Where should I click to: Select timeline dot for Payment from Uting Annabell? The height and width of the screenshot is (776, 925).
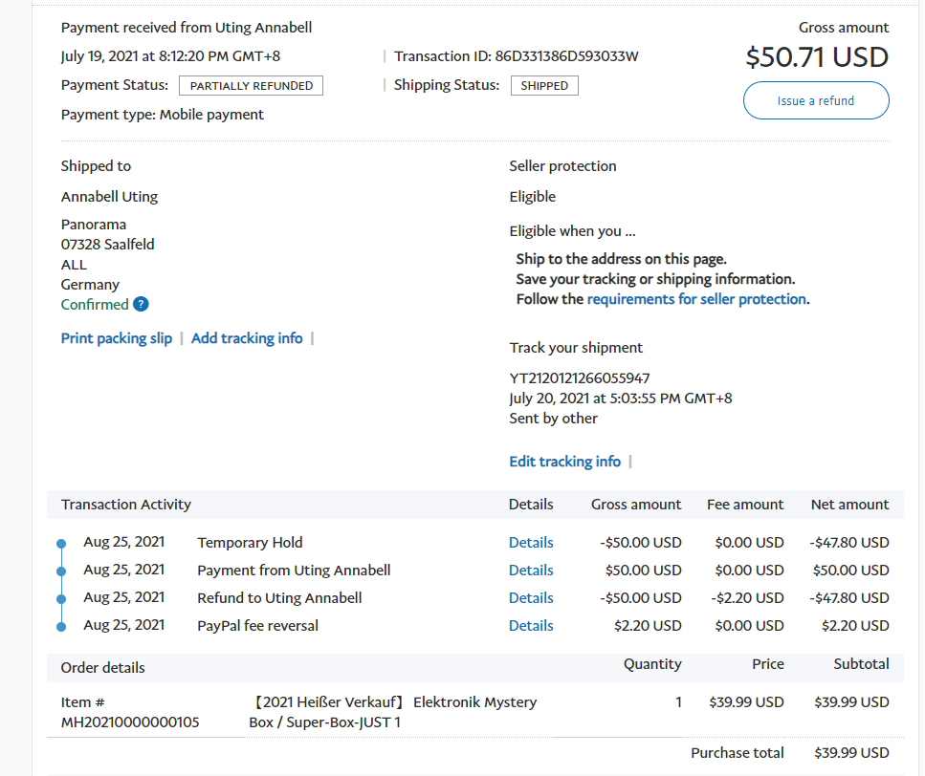(x=61, y=571)
